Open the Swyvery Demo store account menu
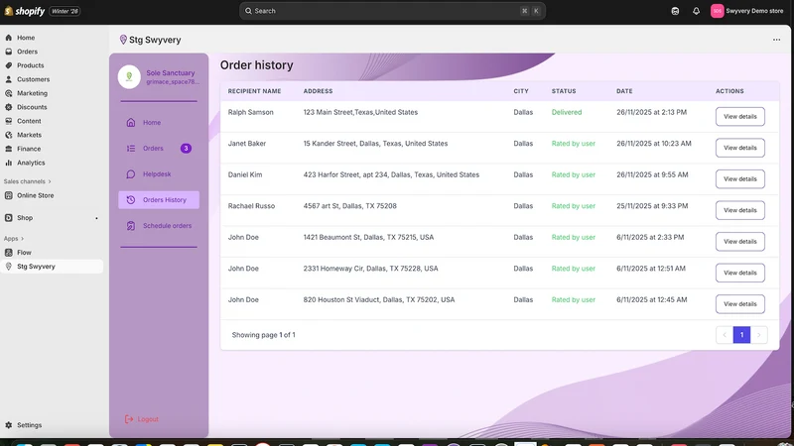The width and height of the screenshot is (794, 446). pos(747,11)
